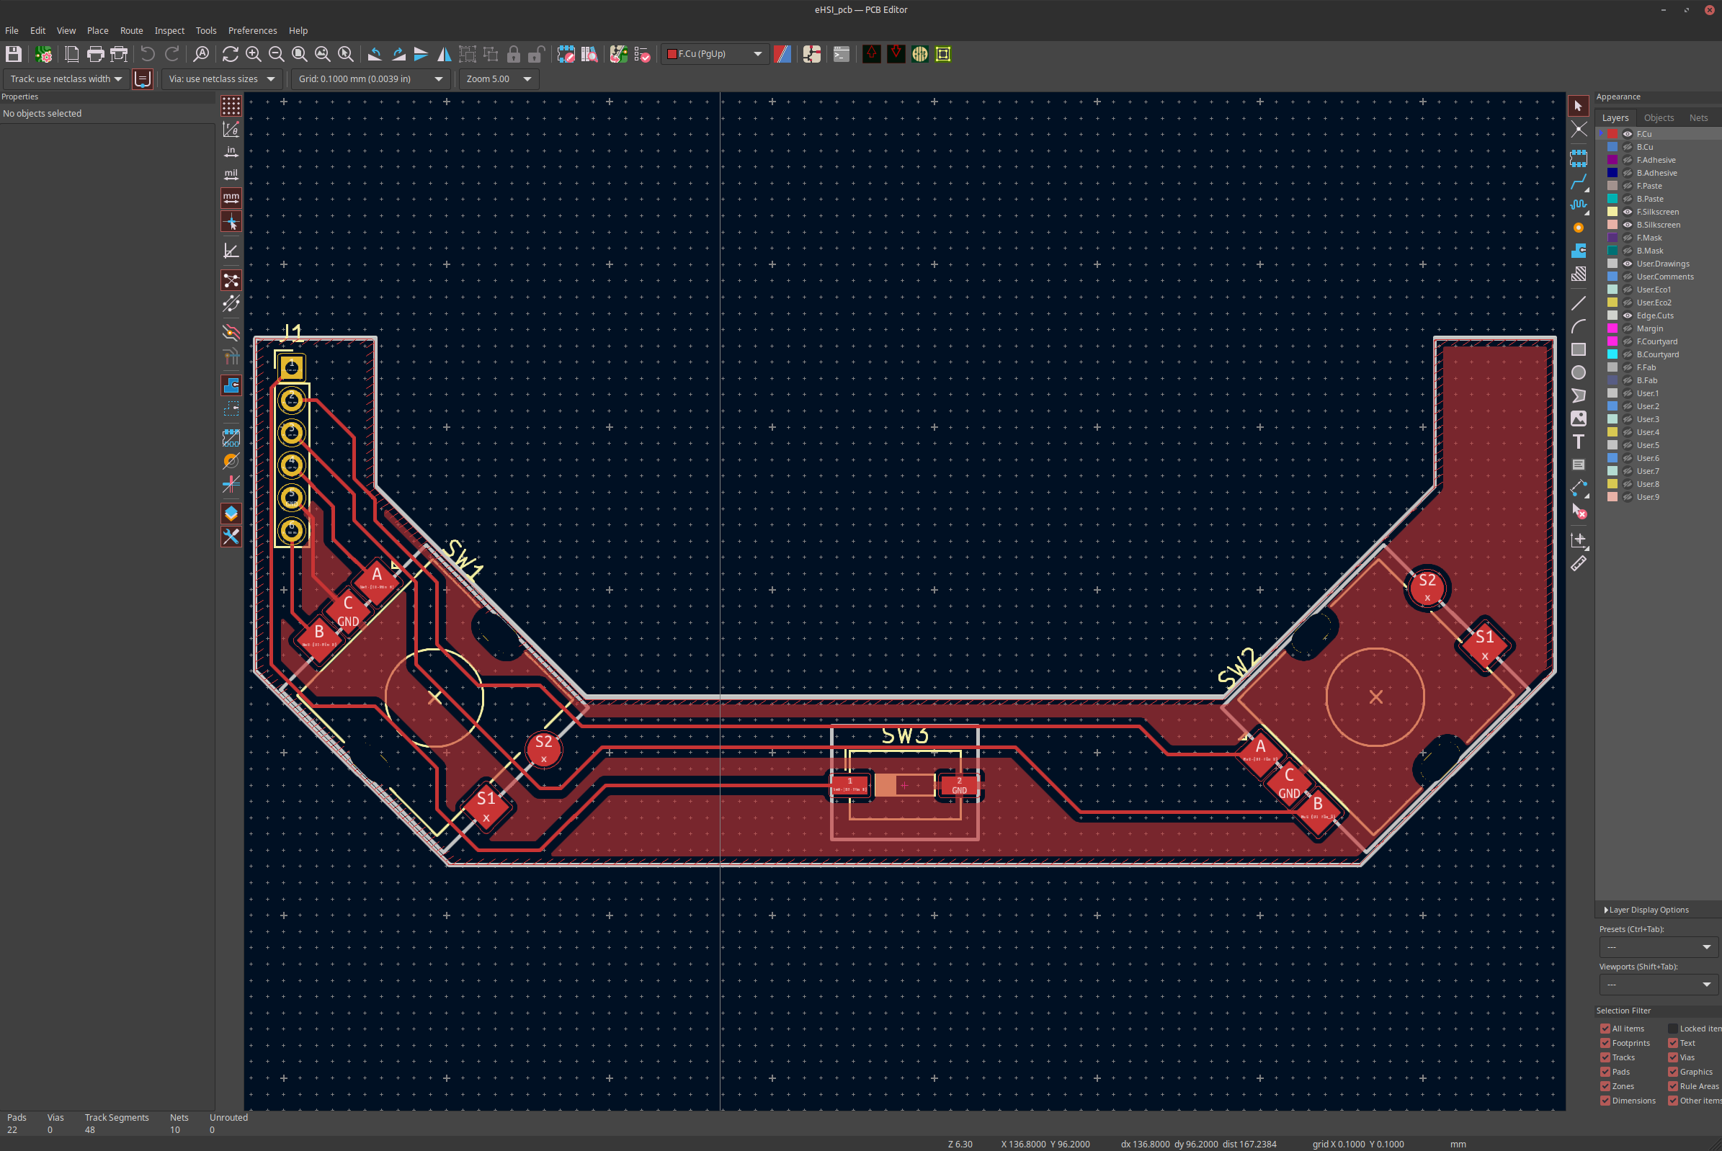Screen dimensions: 1722x1151
Task: Open the Presets combo box
Action: [x=1657, y=947]
